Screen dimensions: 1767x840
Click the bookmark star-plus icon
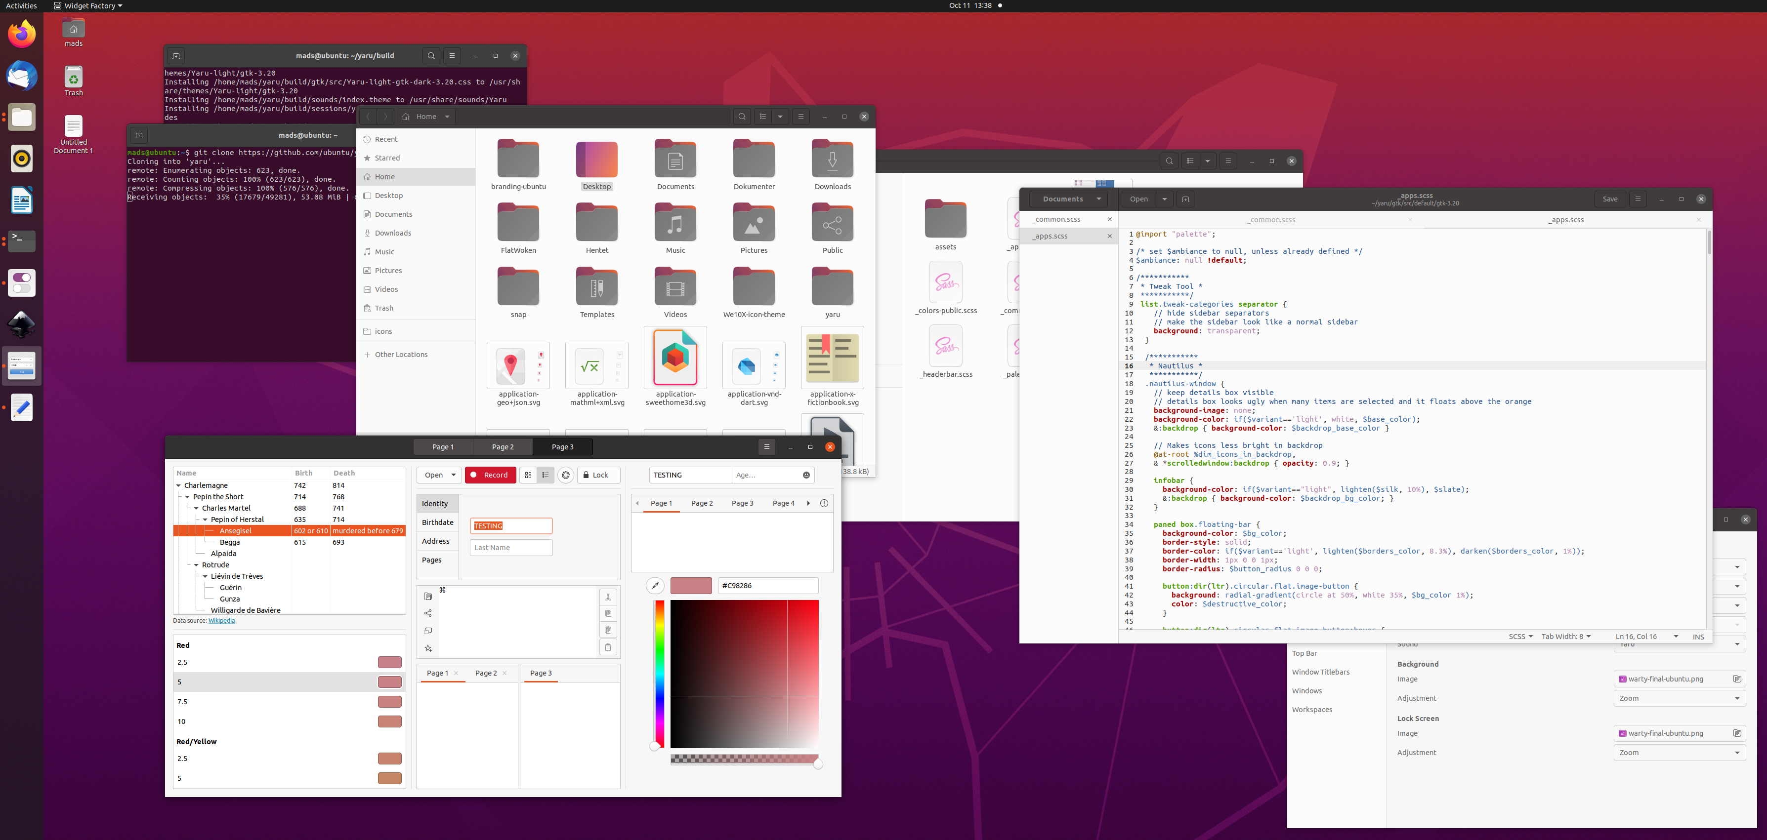pyautogui.click(x=428, y=648)
